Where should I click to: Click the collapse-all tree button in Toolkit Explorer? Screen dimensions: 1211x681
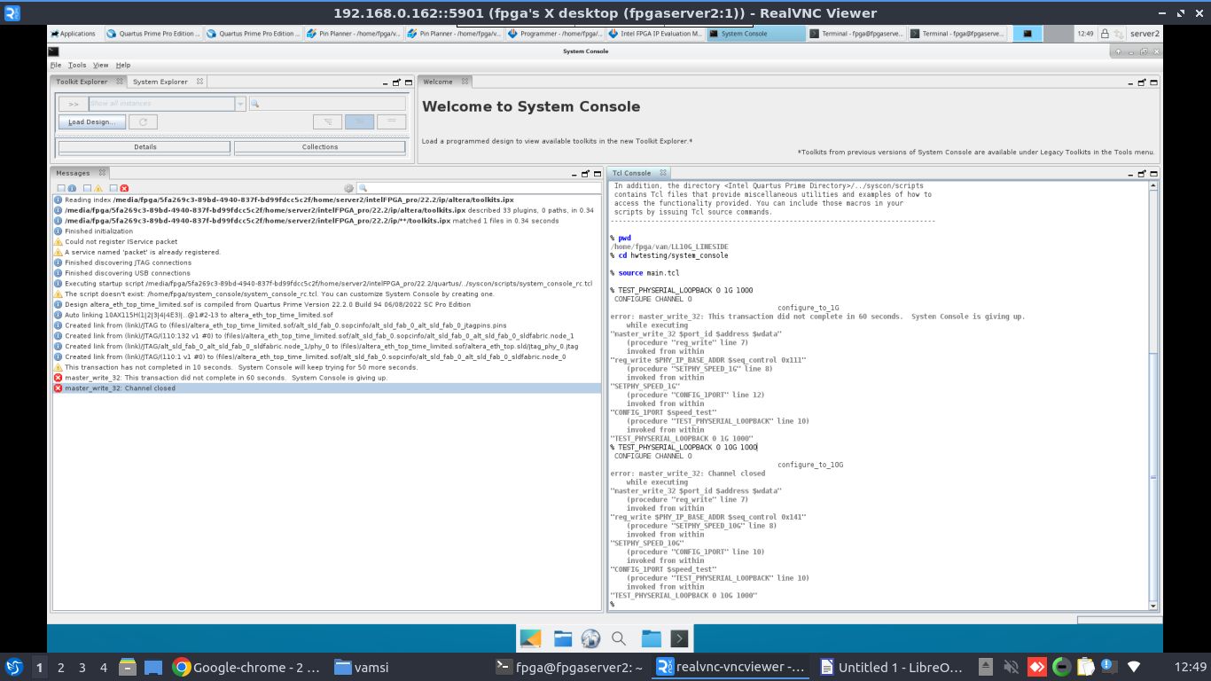click(x=391, y=121)
